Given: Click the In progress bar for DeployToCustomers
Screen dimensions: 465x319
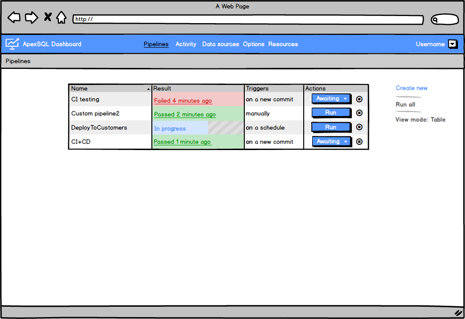Looking at the screenshot, I should tap(198, 128).
